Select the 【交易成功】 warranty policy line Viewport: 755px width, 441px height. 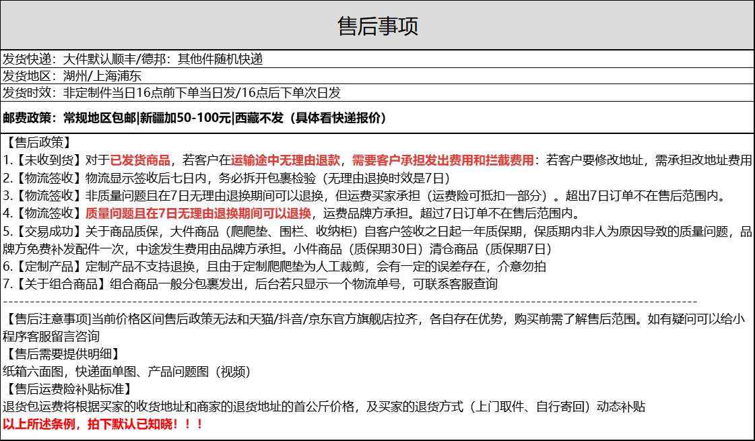click(377, 240)
